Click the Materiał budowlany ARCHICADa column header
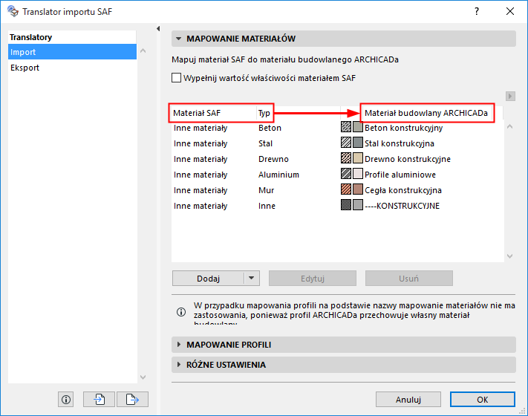The height and width of the screenshot is (416, 528). [426, 113]
